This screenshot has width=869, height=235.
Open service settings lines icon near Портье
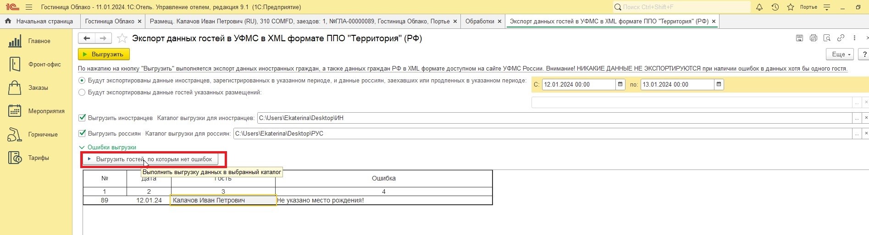[827, 7]
